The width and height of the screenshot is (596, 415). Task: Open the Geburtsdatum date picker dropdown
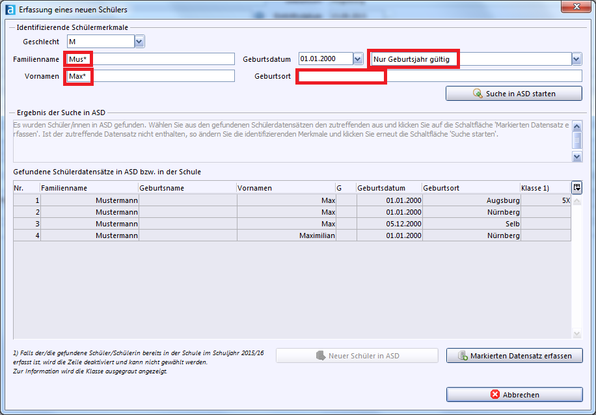[x=357, y=59]
